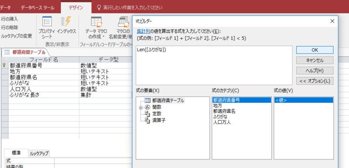The image size is (349, 168).
Task: Switch to the データベース ツール ribbon tab
Action: pos(38,8)
